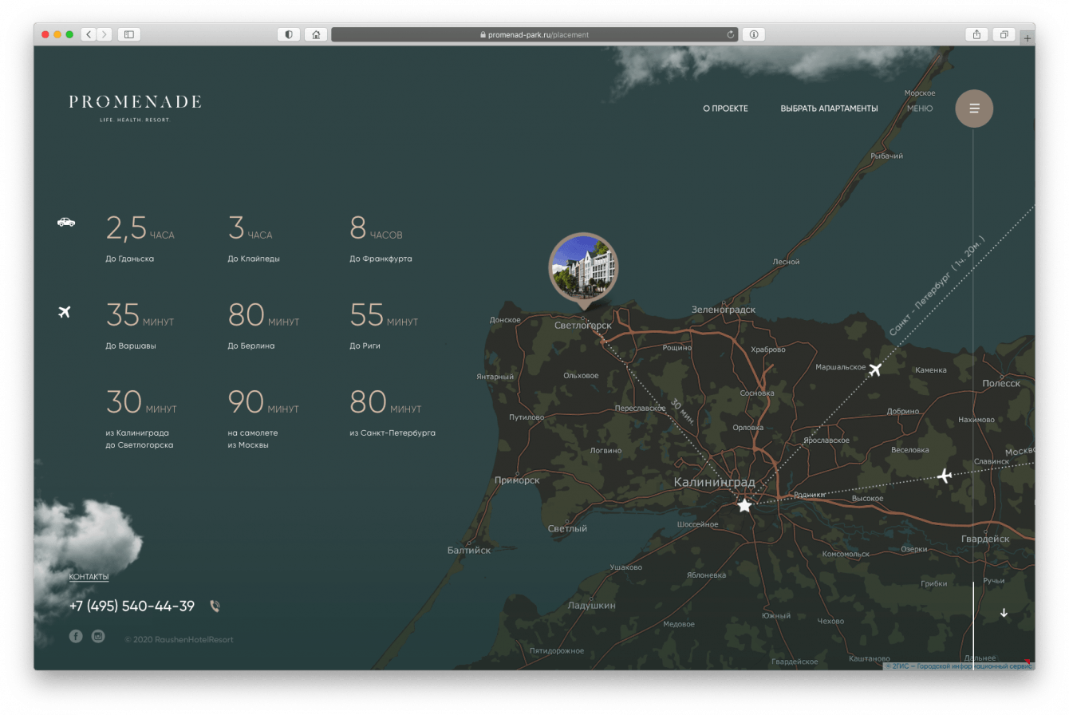Click the 3 ЧАСА travel time
The width and height of the screenshot is (1069, 715).
pyautogui.click(x=250, y=228)
